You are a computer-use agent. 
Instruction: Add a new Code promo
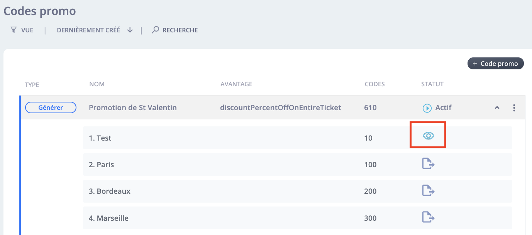(495, 64)
